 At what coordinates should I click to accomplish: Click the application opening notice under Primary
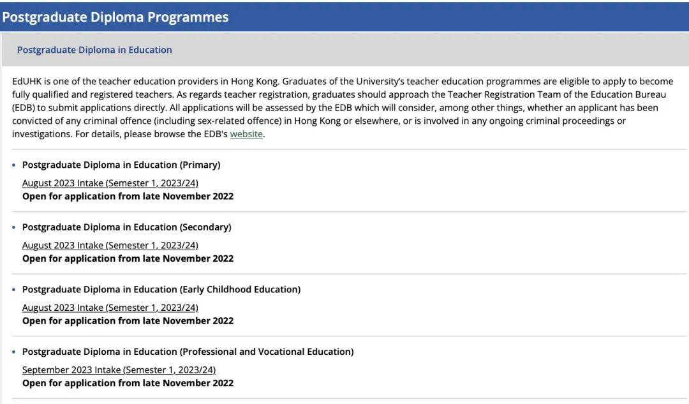tap(128, 197)
